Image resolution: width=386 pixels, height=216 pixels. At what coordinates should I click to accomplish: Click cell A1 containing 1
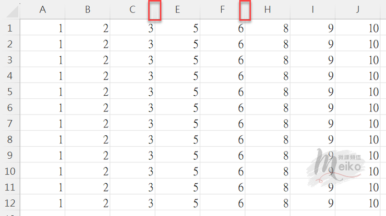point(43,28)
